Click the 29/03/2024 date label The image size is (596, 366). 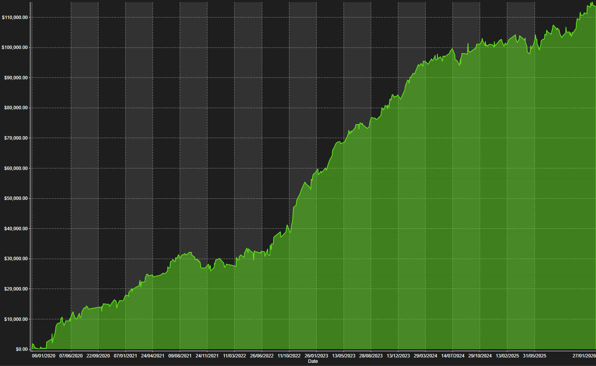[425, 356]
